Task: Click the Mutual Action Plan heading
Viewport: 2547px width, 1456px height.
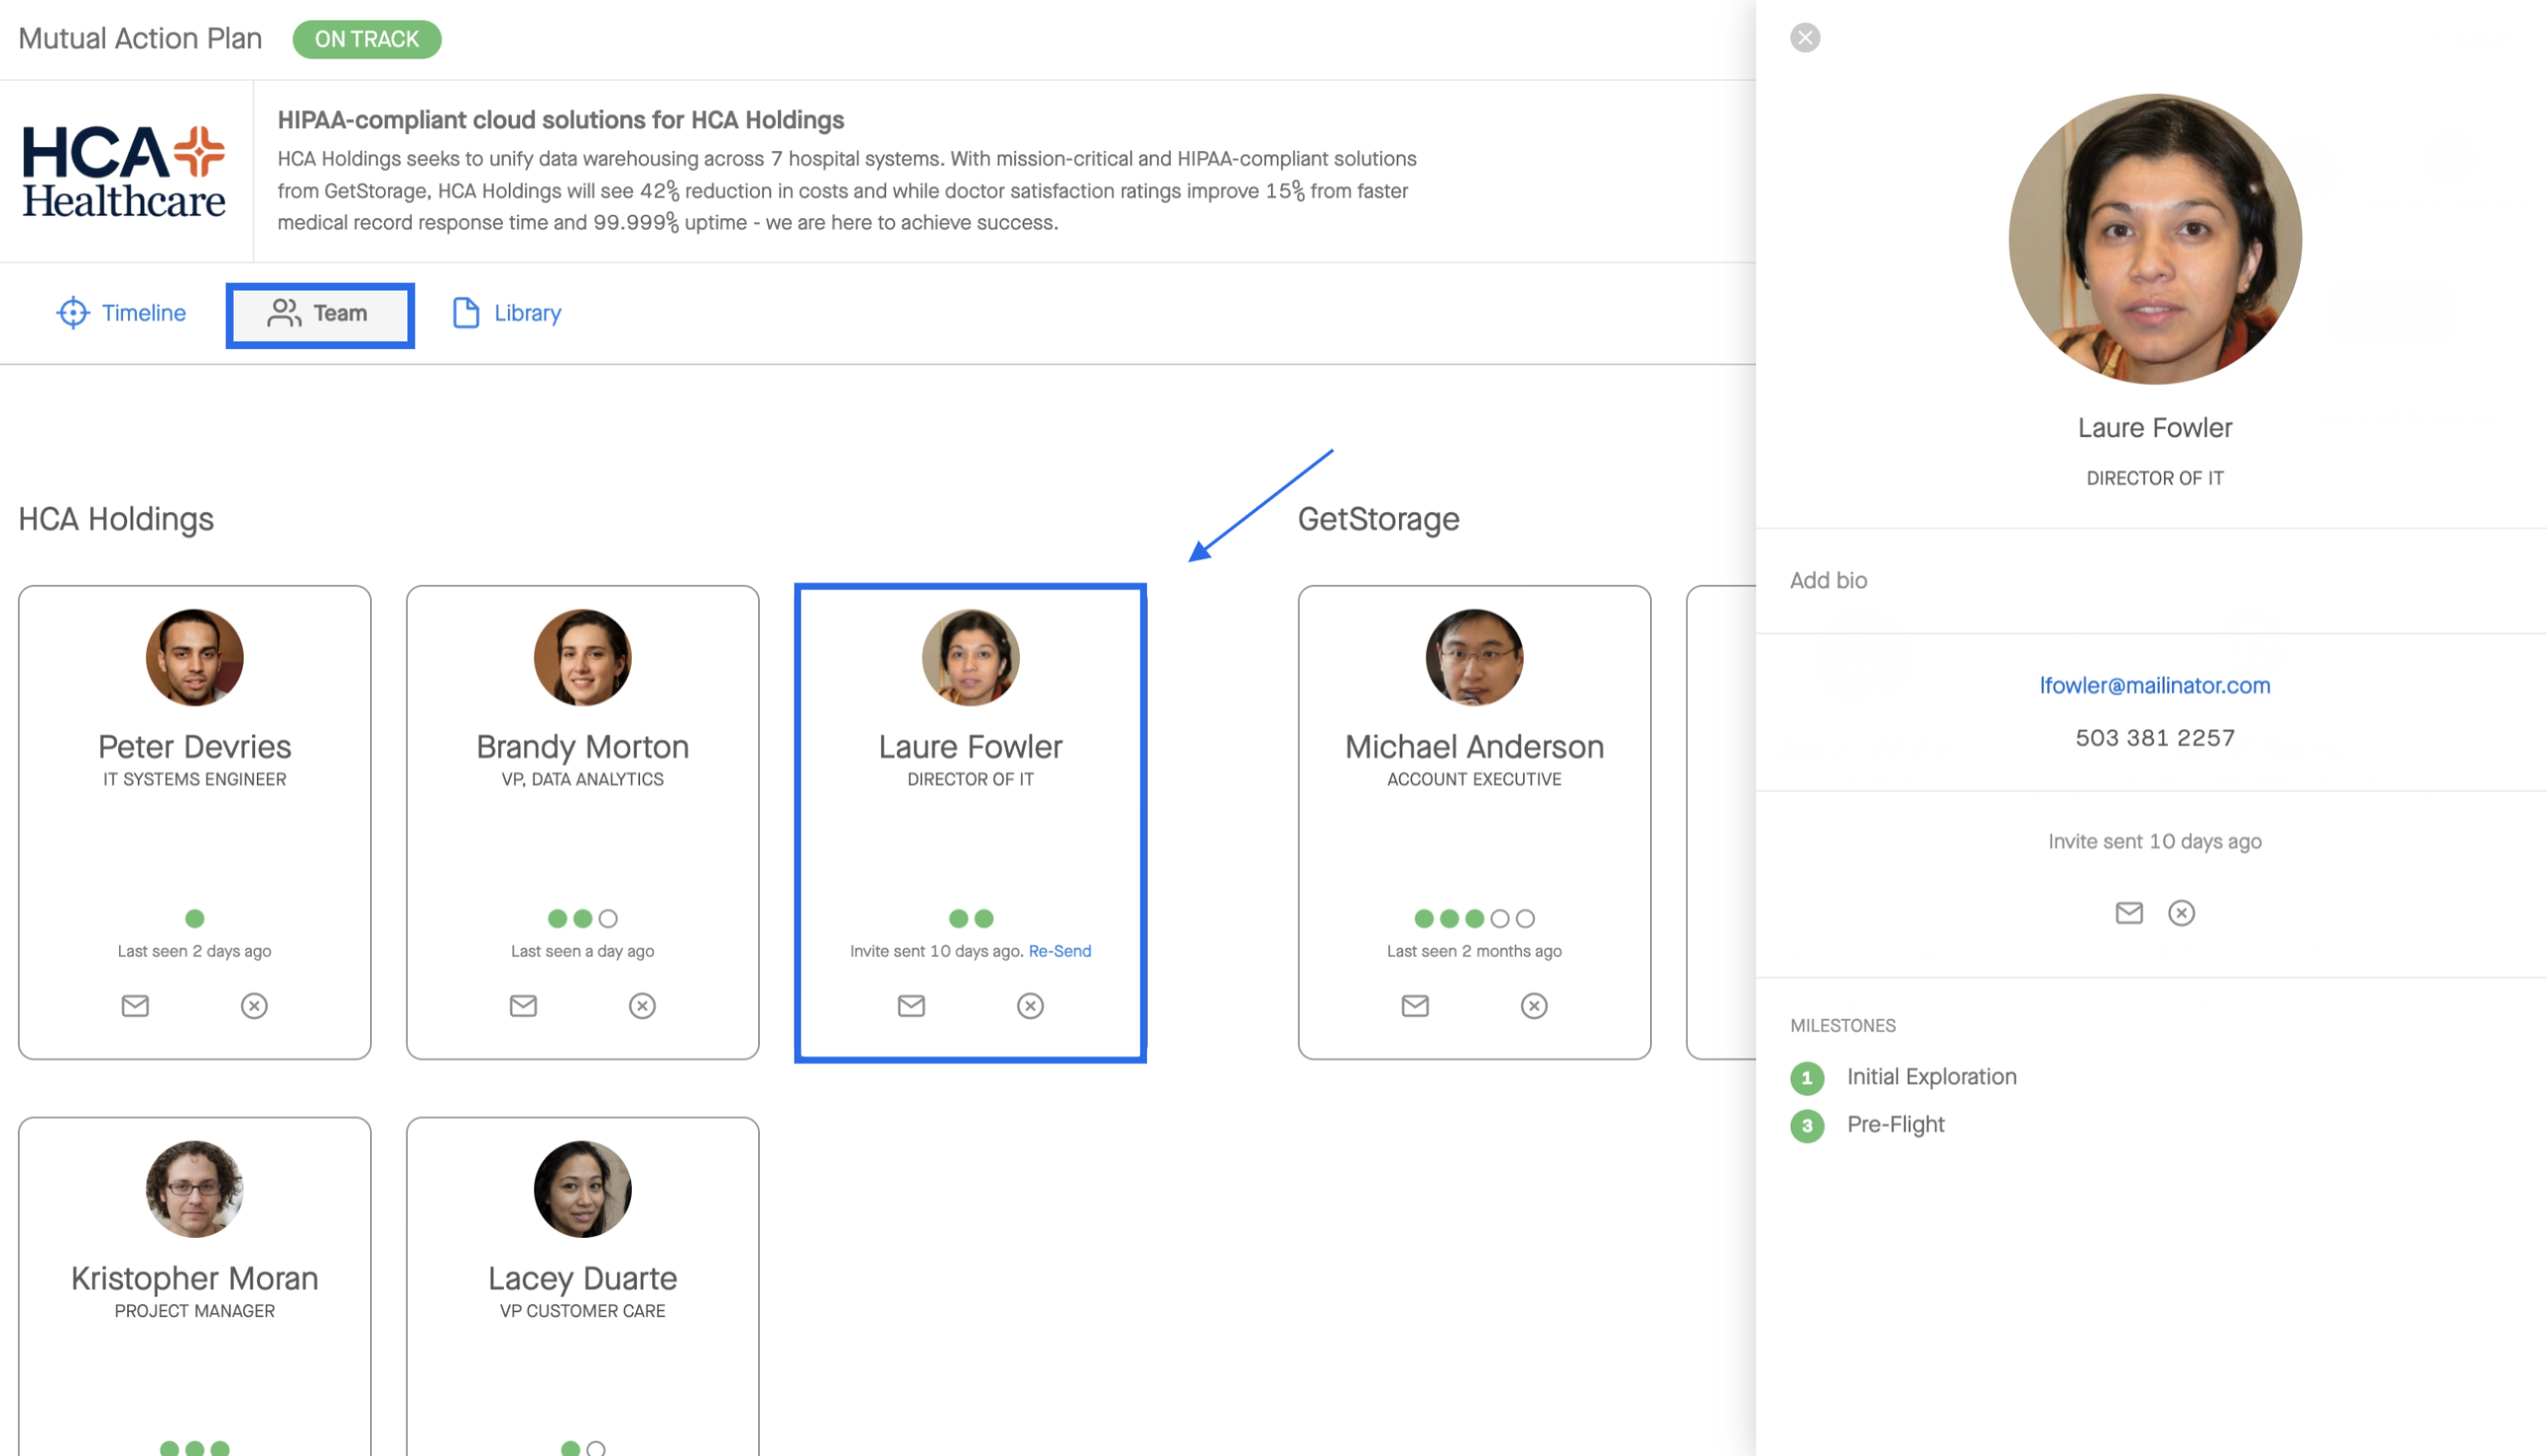Action: (140, 38)
